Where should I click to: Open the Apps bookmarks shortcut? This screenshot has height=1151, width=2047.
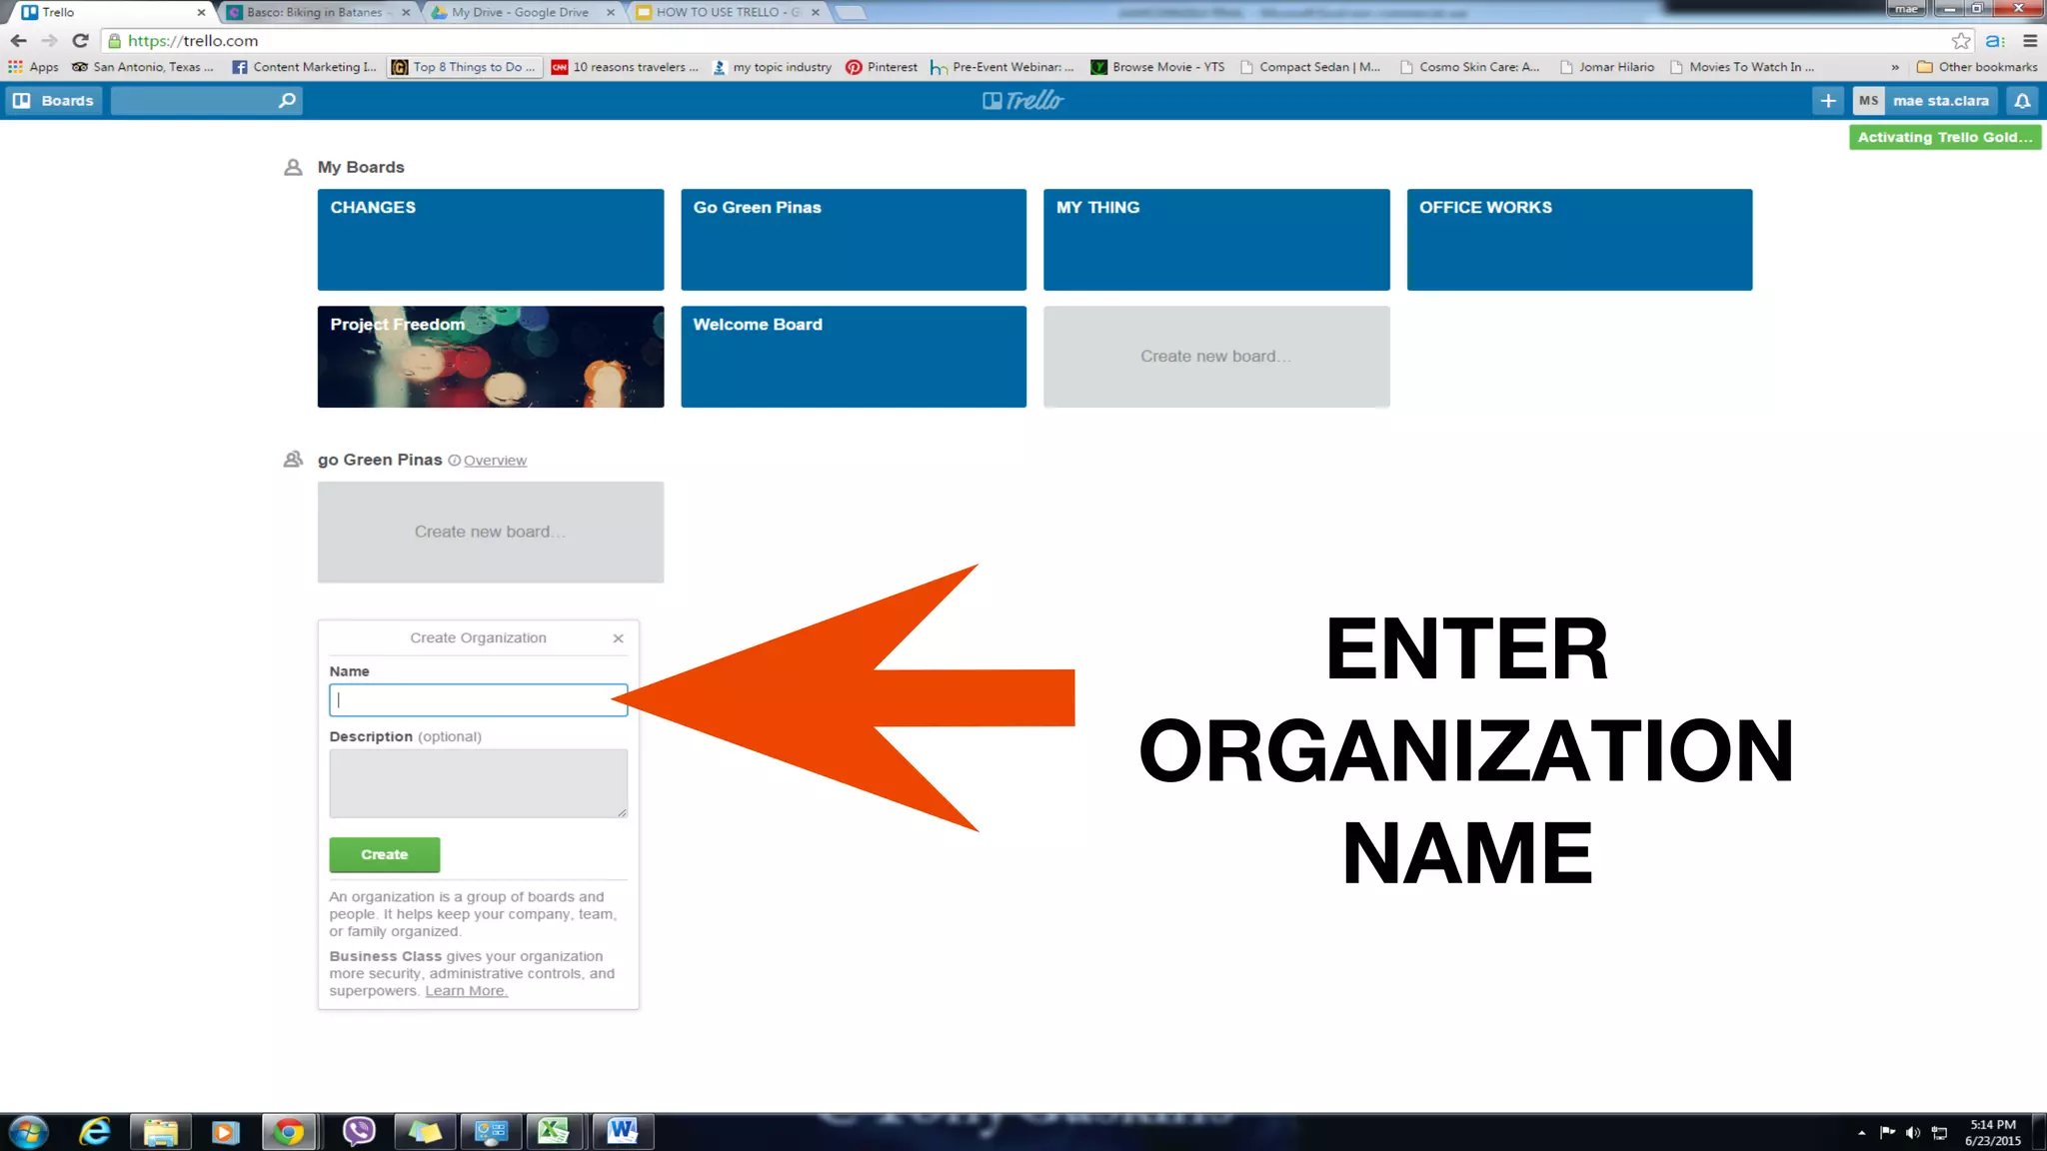pyautogui.click(x=34, y=67)
